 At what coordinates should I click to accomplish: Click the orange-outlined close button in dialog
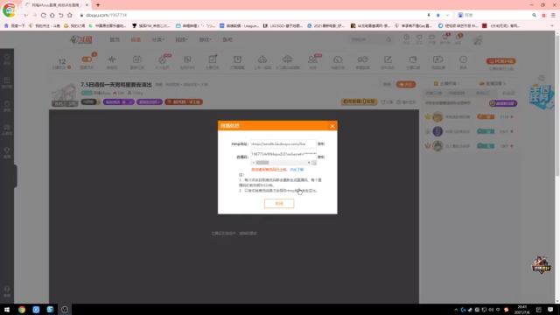coord(279,204)
